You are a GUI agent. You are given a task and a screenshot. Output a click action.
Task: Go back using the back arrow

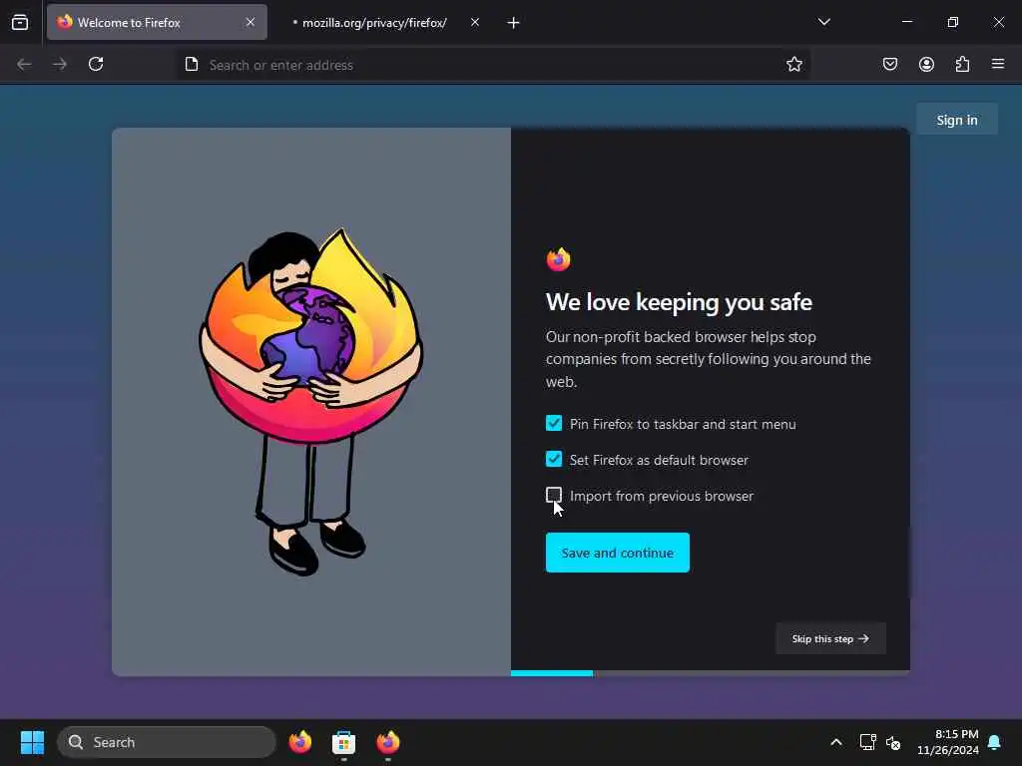(24, 65)
